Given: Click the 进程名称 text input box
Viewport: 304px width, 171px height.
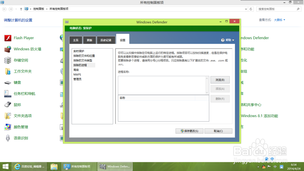Looking at the screenshot, I should (162, 85).
